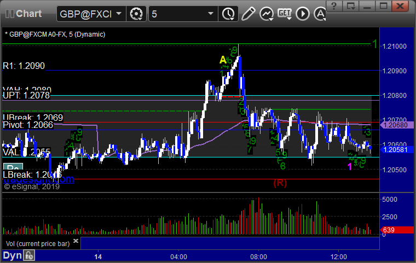Click the play/replay button icon
Screen dimensions: 416x263
tap(303, 14)
